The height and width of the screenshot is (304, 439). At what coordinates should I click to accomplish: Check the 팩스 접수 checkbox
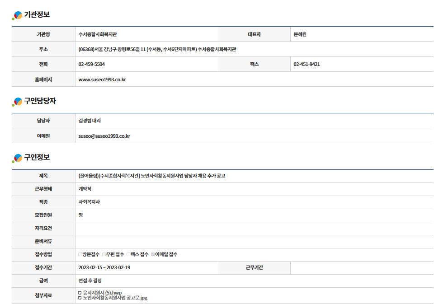[x=128, y=254]
